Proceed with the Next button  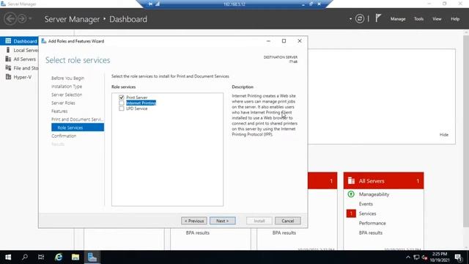[x=223, y=221]
